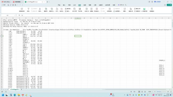Switch to the Tools (工具) ribbon tab

[x=95, y=5]
